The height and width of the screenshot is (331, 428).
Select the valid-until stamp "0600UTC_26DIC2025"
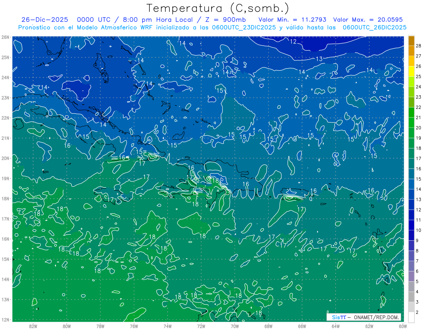click(x=374, y=27)
